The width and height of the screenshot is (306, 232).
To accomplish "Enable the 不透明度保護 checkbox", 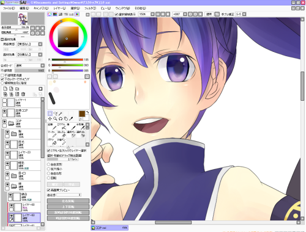I will (x=2, y=75).
